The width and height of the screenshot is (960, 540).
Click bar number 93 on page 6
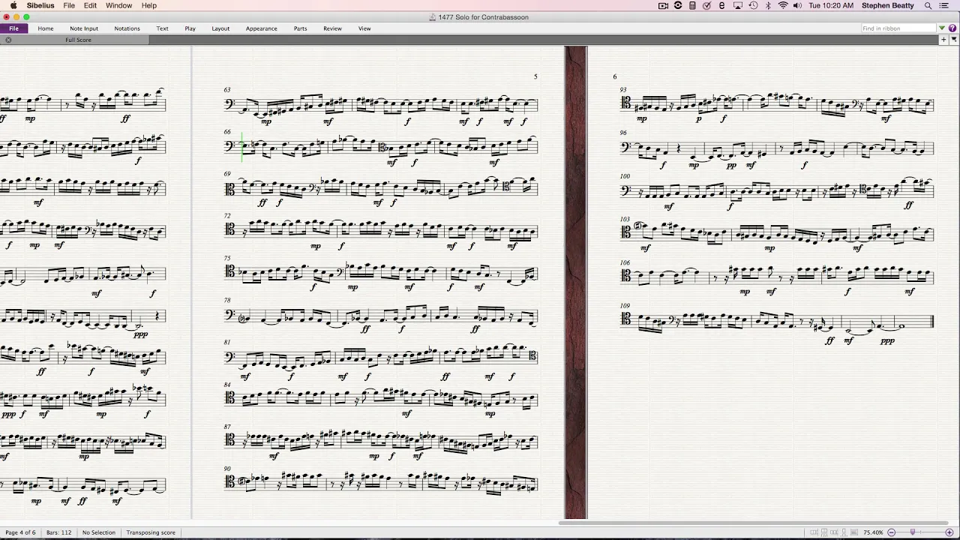tap(623, 89)
